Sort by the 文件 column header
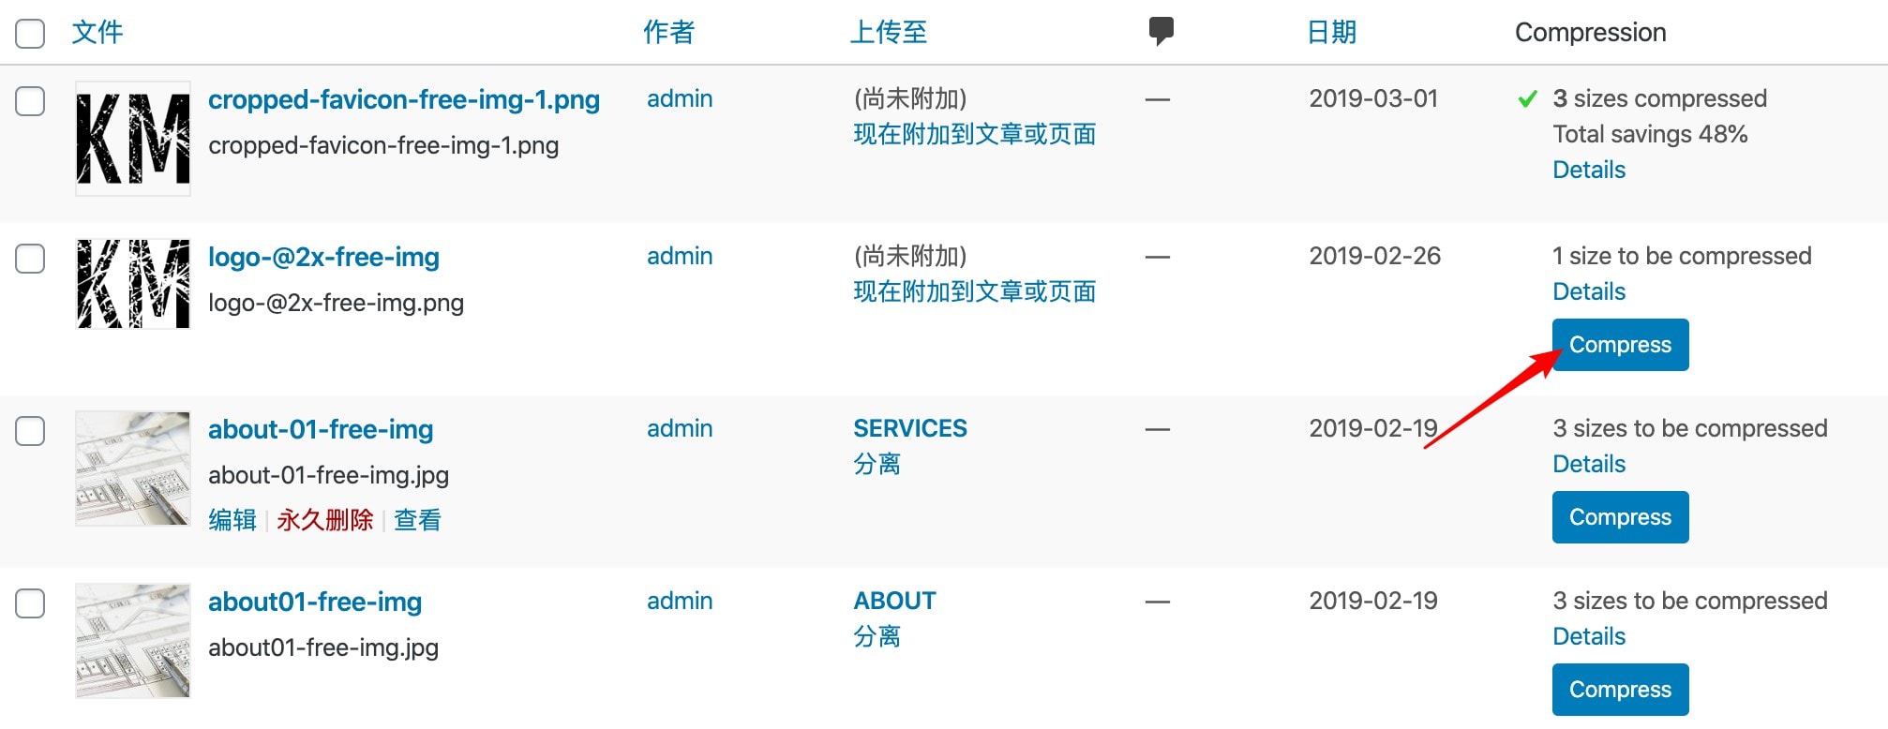The width and height of the screenshot is (1888, 729). point(97,33)
